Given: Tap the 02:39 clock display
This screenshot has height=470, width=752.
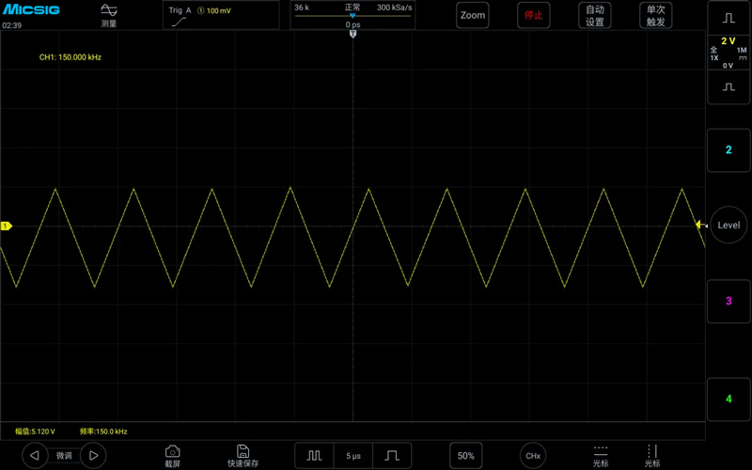Looking at the screenshot, I should tap(12, 25).
